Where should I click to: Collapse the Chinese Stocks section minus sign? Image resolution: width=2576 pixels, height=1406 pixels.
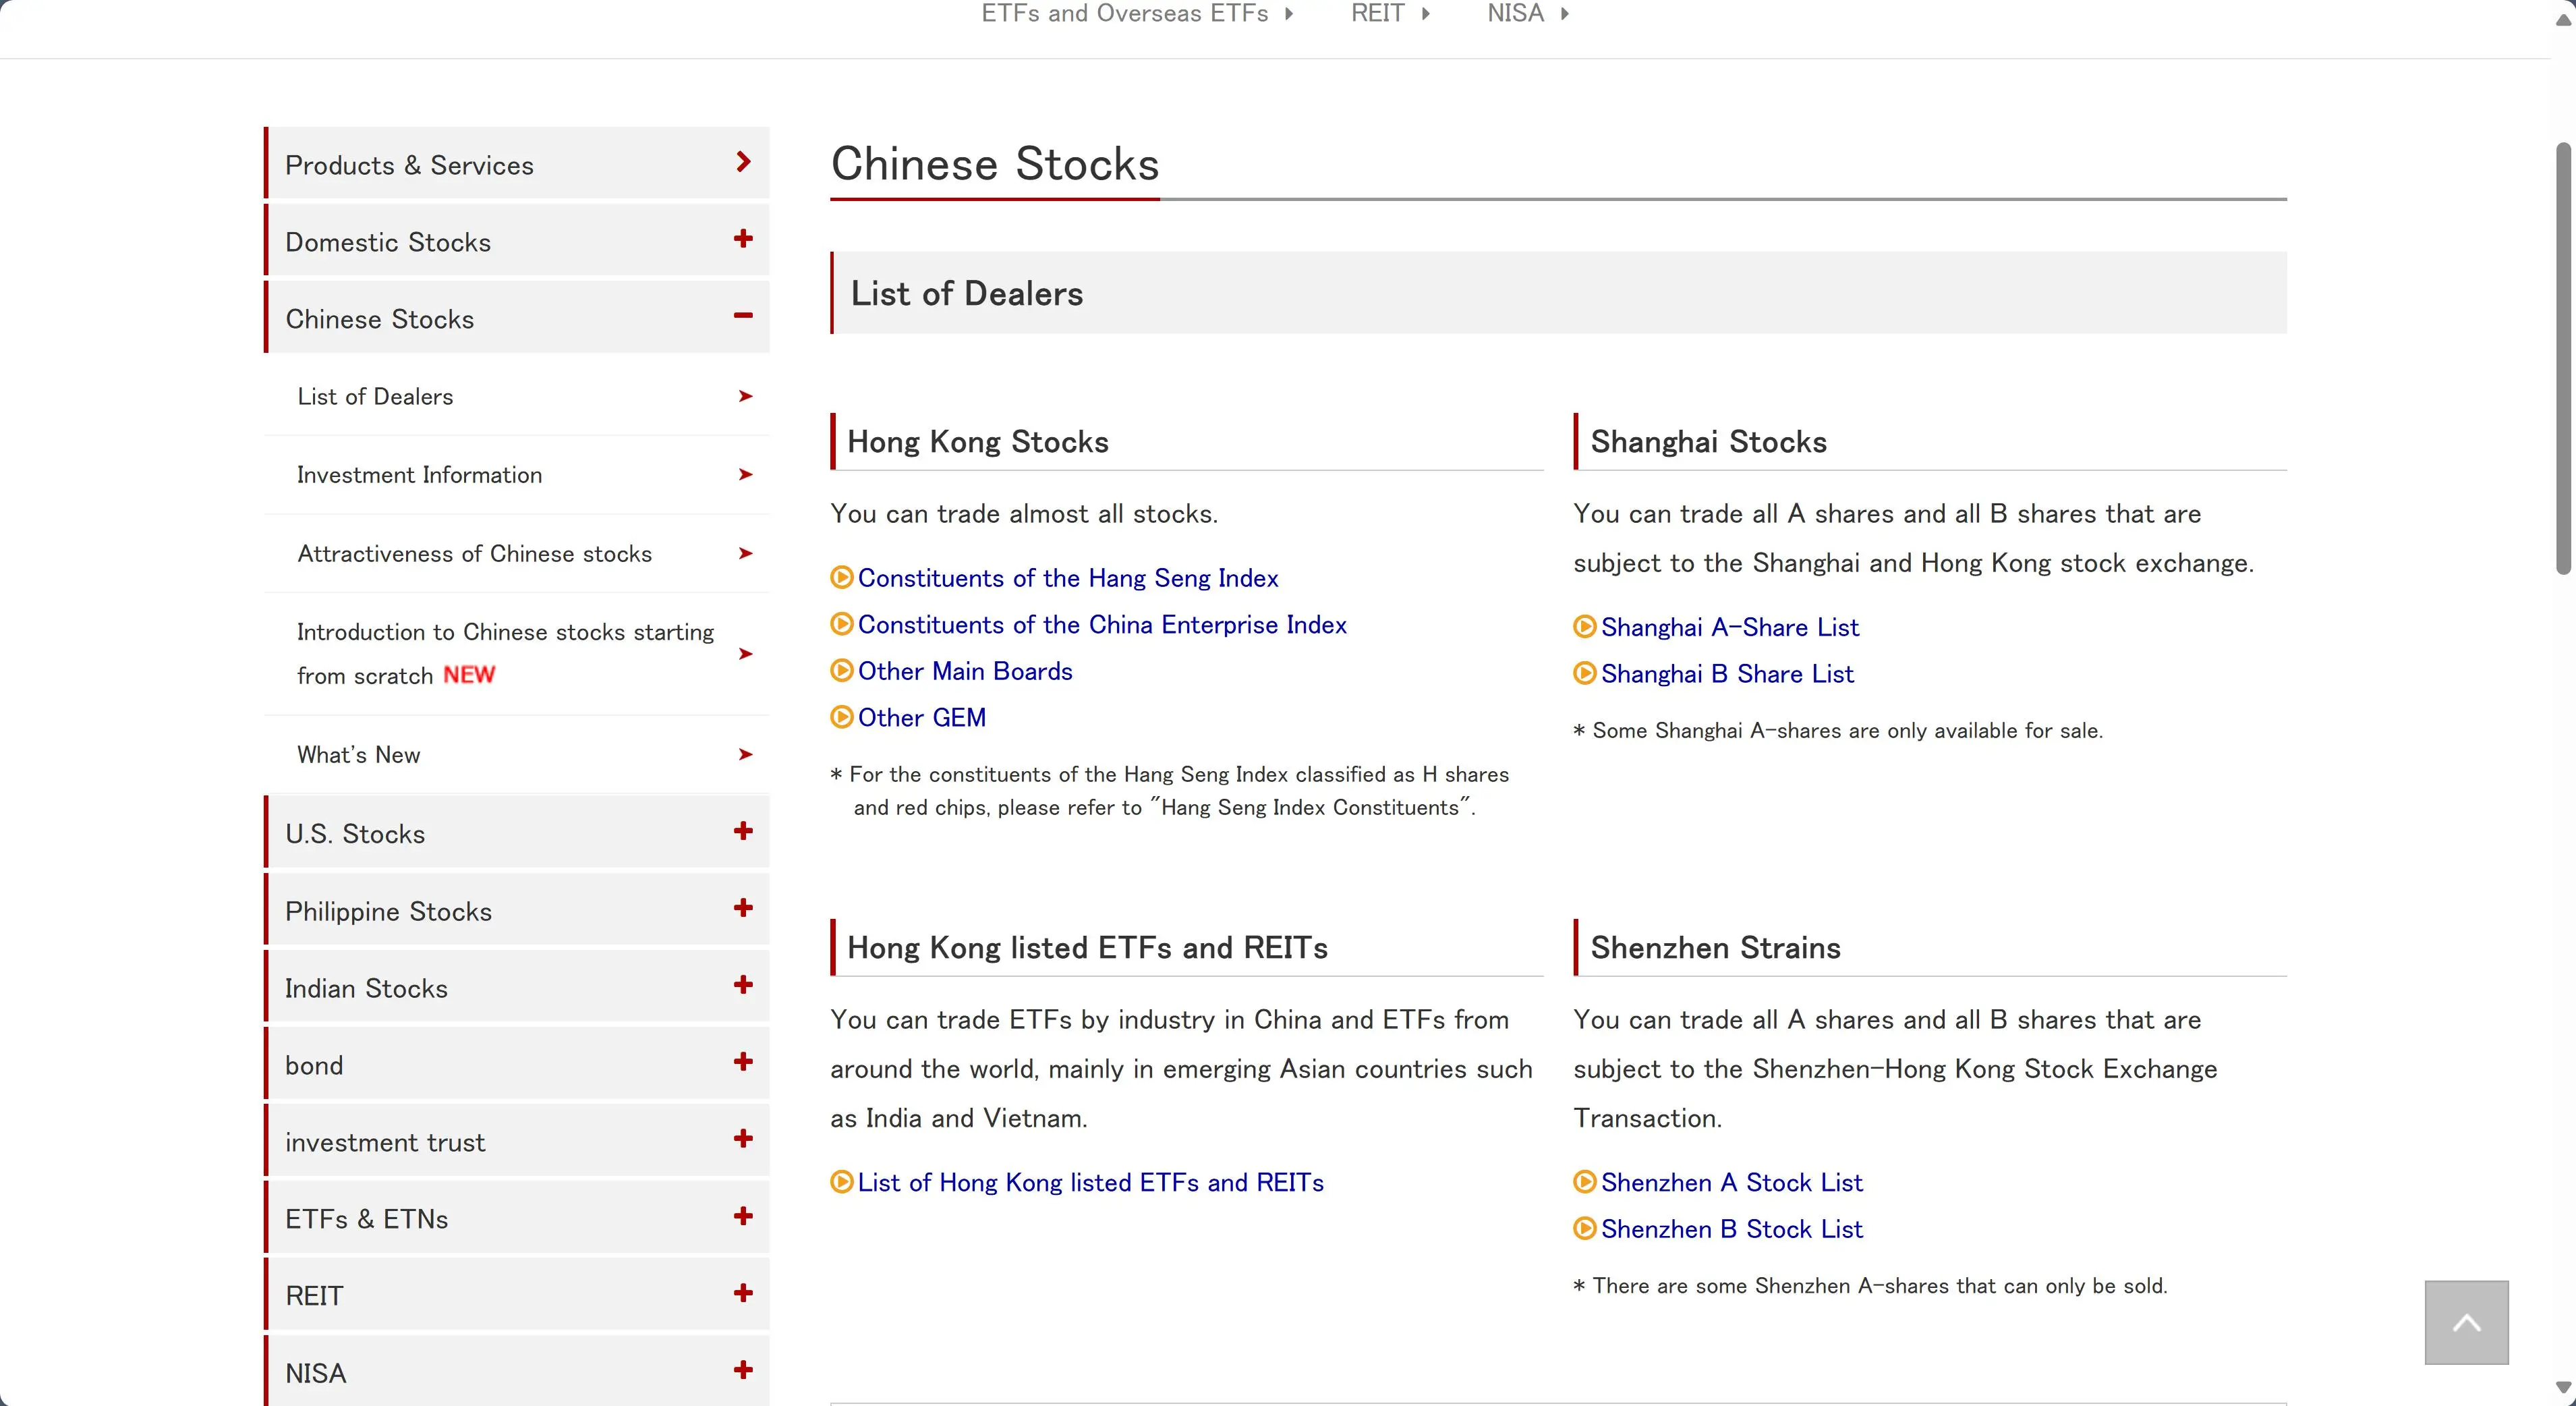pos(743,315)
